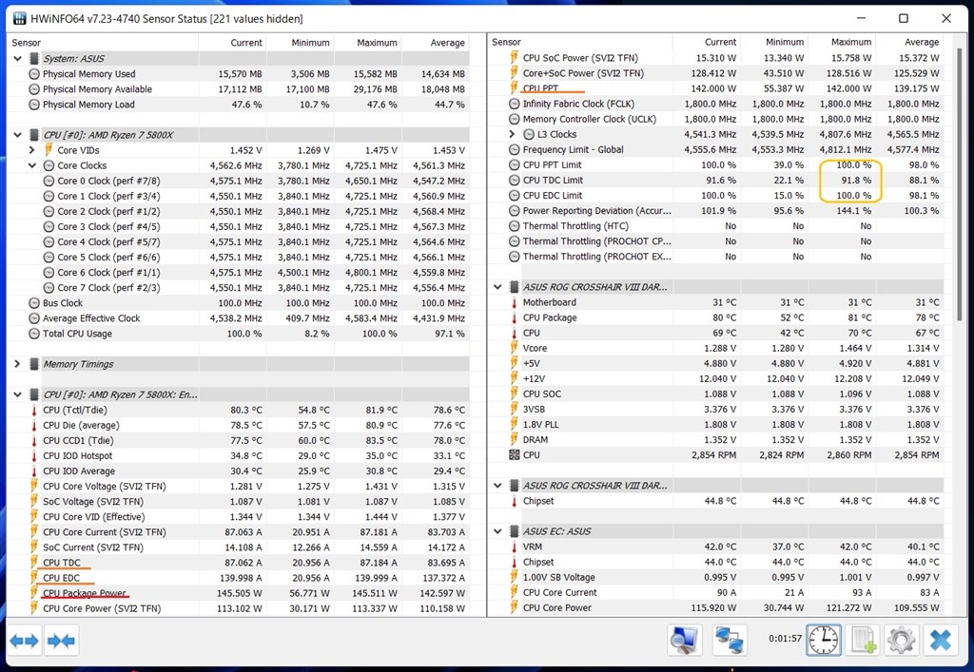Start logging with the add-sheet icon
The width and height of the screenshot is (974, 672).
point(864,640)
